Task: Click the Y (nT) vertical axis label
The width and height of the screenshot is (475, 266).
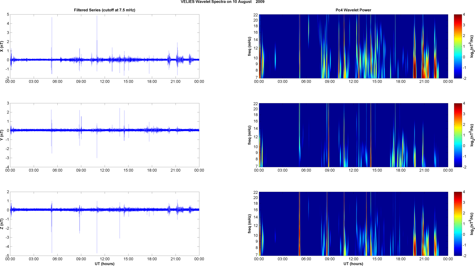Action: [x=2, y=135]
